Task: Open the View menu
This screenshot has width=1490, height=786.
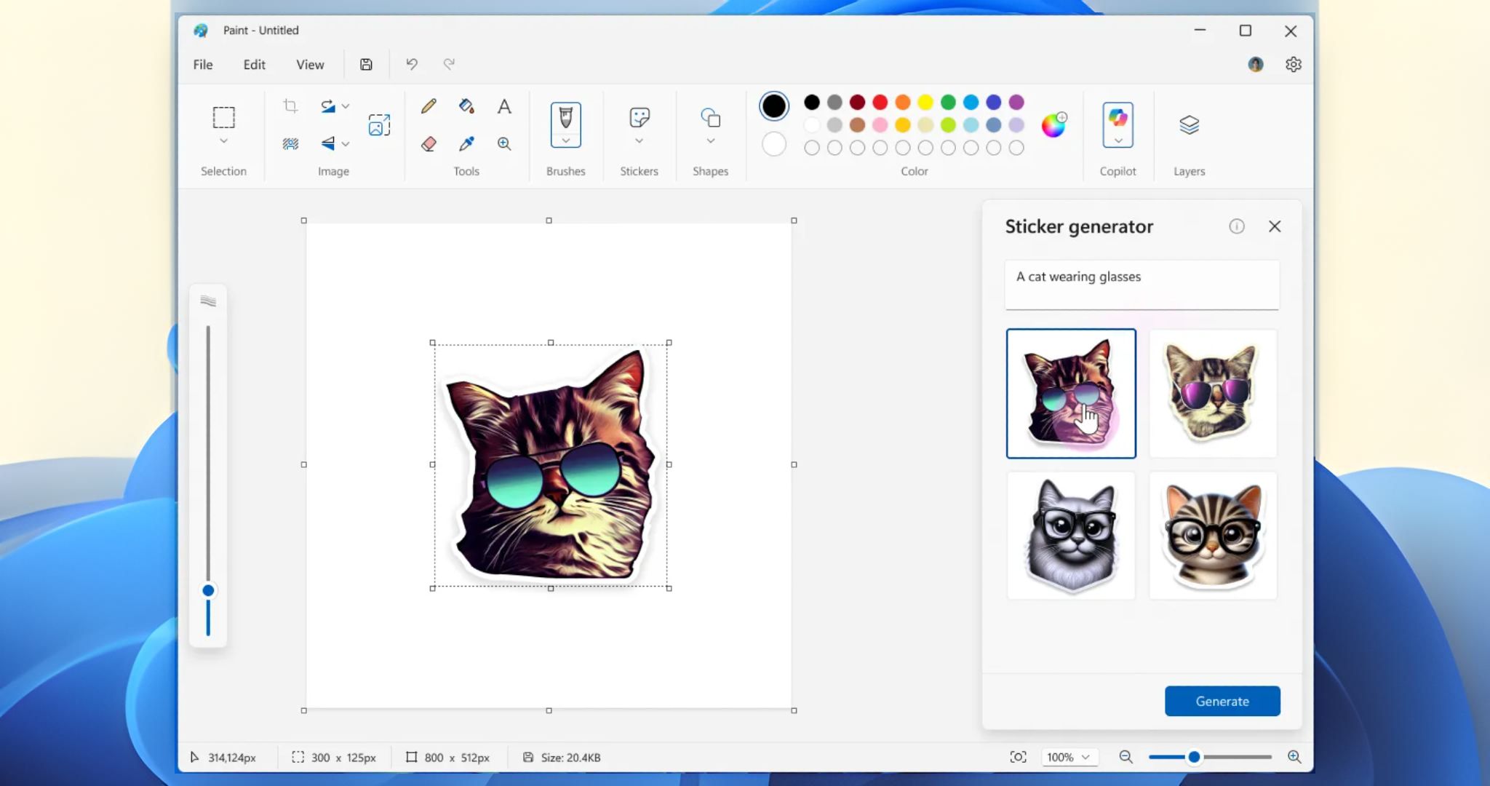Action: (309, 64)
